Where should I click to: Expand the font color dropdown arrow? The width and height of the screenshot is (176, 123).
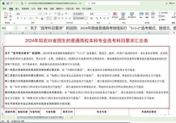point(45,18)
